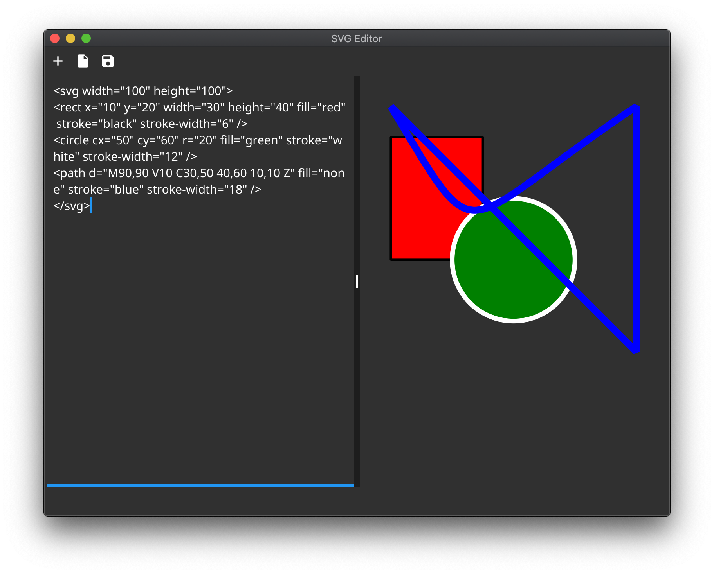Click the text '<svg width="100" height="100">'
714x574 pixels.
[x=143, y=91]
